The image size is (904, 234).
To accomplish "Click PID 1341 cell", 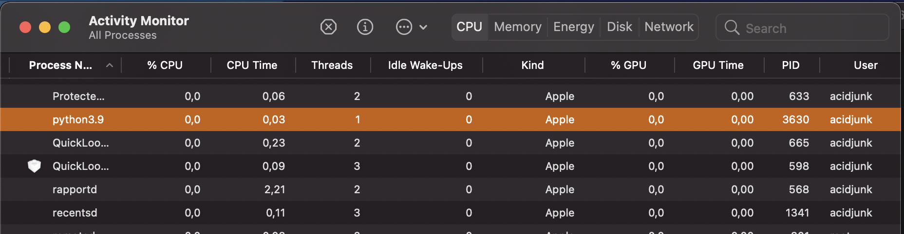I will (x=797, y=213).
